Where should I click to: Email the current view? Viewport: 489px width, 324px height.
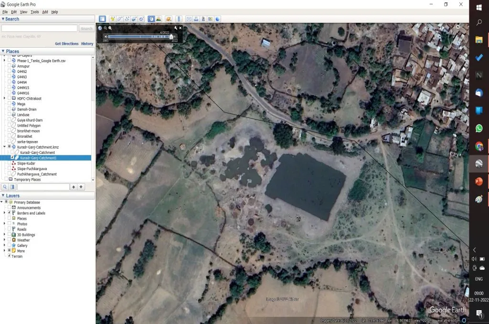pyautogui.click(x=189, y=19)
